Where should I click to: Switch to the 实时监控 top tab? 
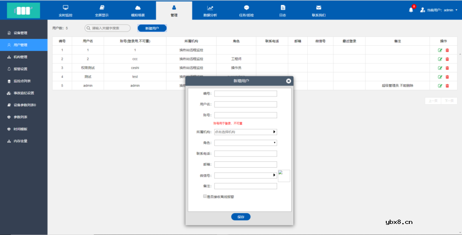tap(65, 11)
